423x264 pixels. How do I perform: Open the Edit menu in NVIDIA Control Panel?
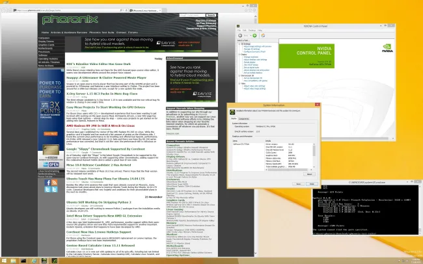click(245, 30)
